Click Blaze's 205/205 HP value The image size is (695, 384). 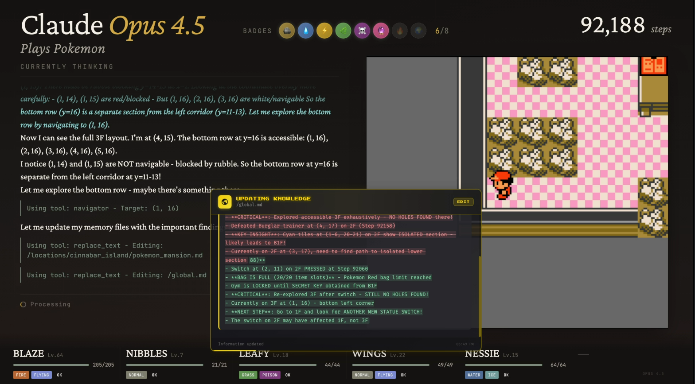pos(103,365)
